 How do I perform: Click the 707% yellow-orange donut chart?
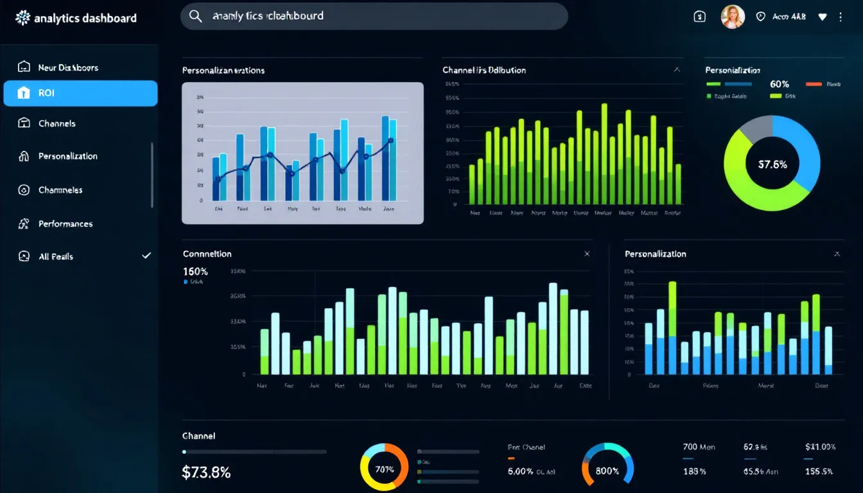point(385,468)
